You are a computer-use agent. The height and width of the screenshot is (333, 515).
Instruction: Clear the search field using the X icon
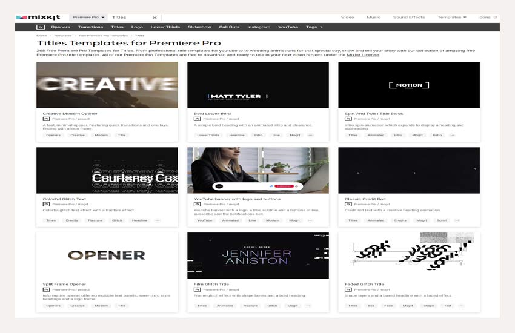154,18
